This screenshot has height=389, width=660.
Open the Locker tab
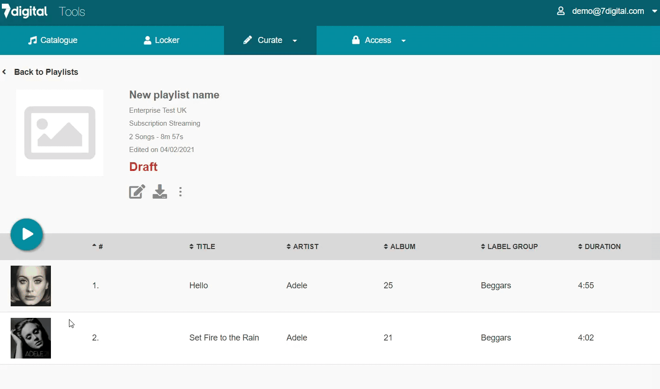(162, 40)
